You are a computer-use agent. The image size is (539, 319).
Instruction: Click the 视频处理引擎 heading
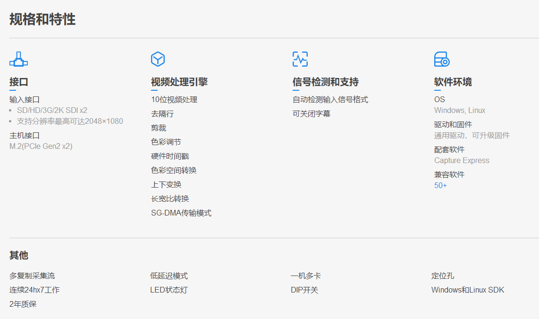click(x=179, y=82)
